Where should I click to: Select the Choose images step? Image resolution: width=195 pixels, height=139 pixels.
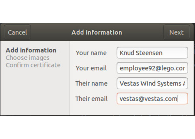click(x=27, y=58)
